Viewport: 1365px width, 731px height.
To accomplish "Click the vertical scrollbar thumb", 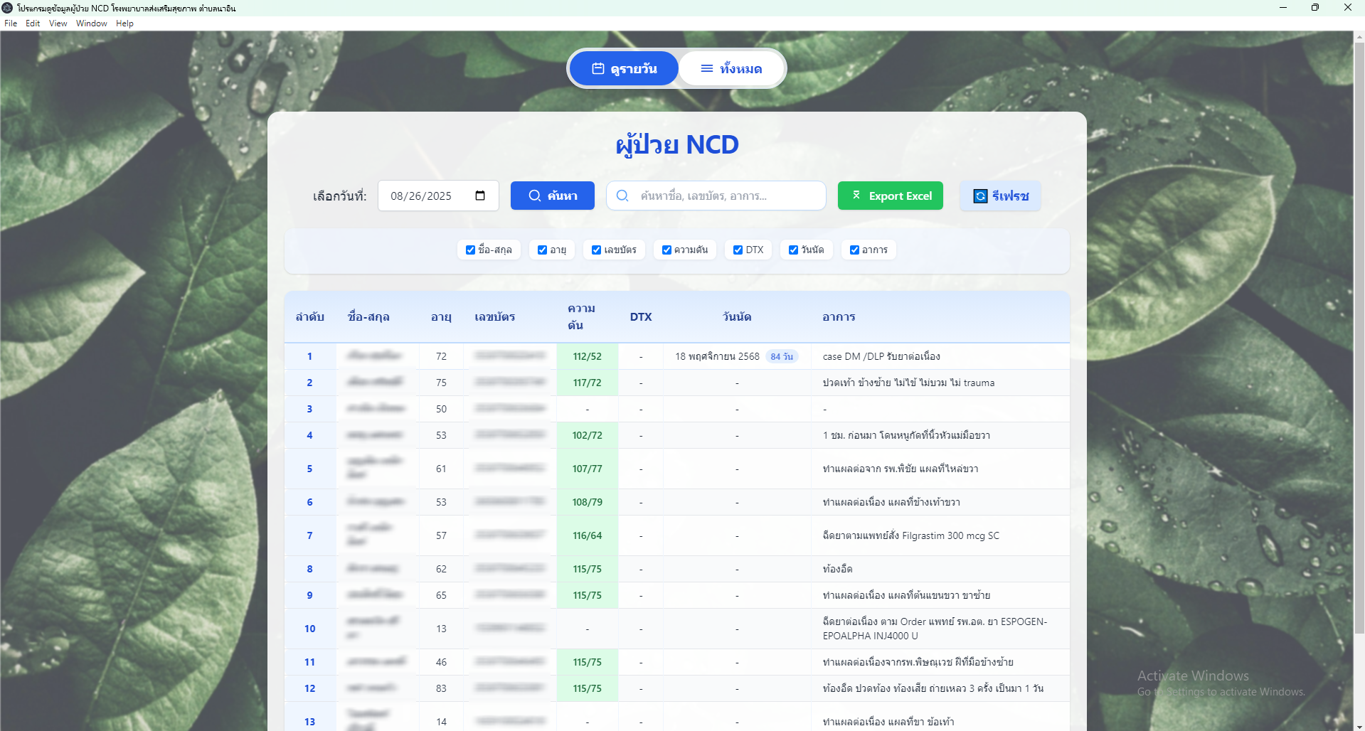I will point(1359,334).
